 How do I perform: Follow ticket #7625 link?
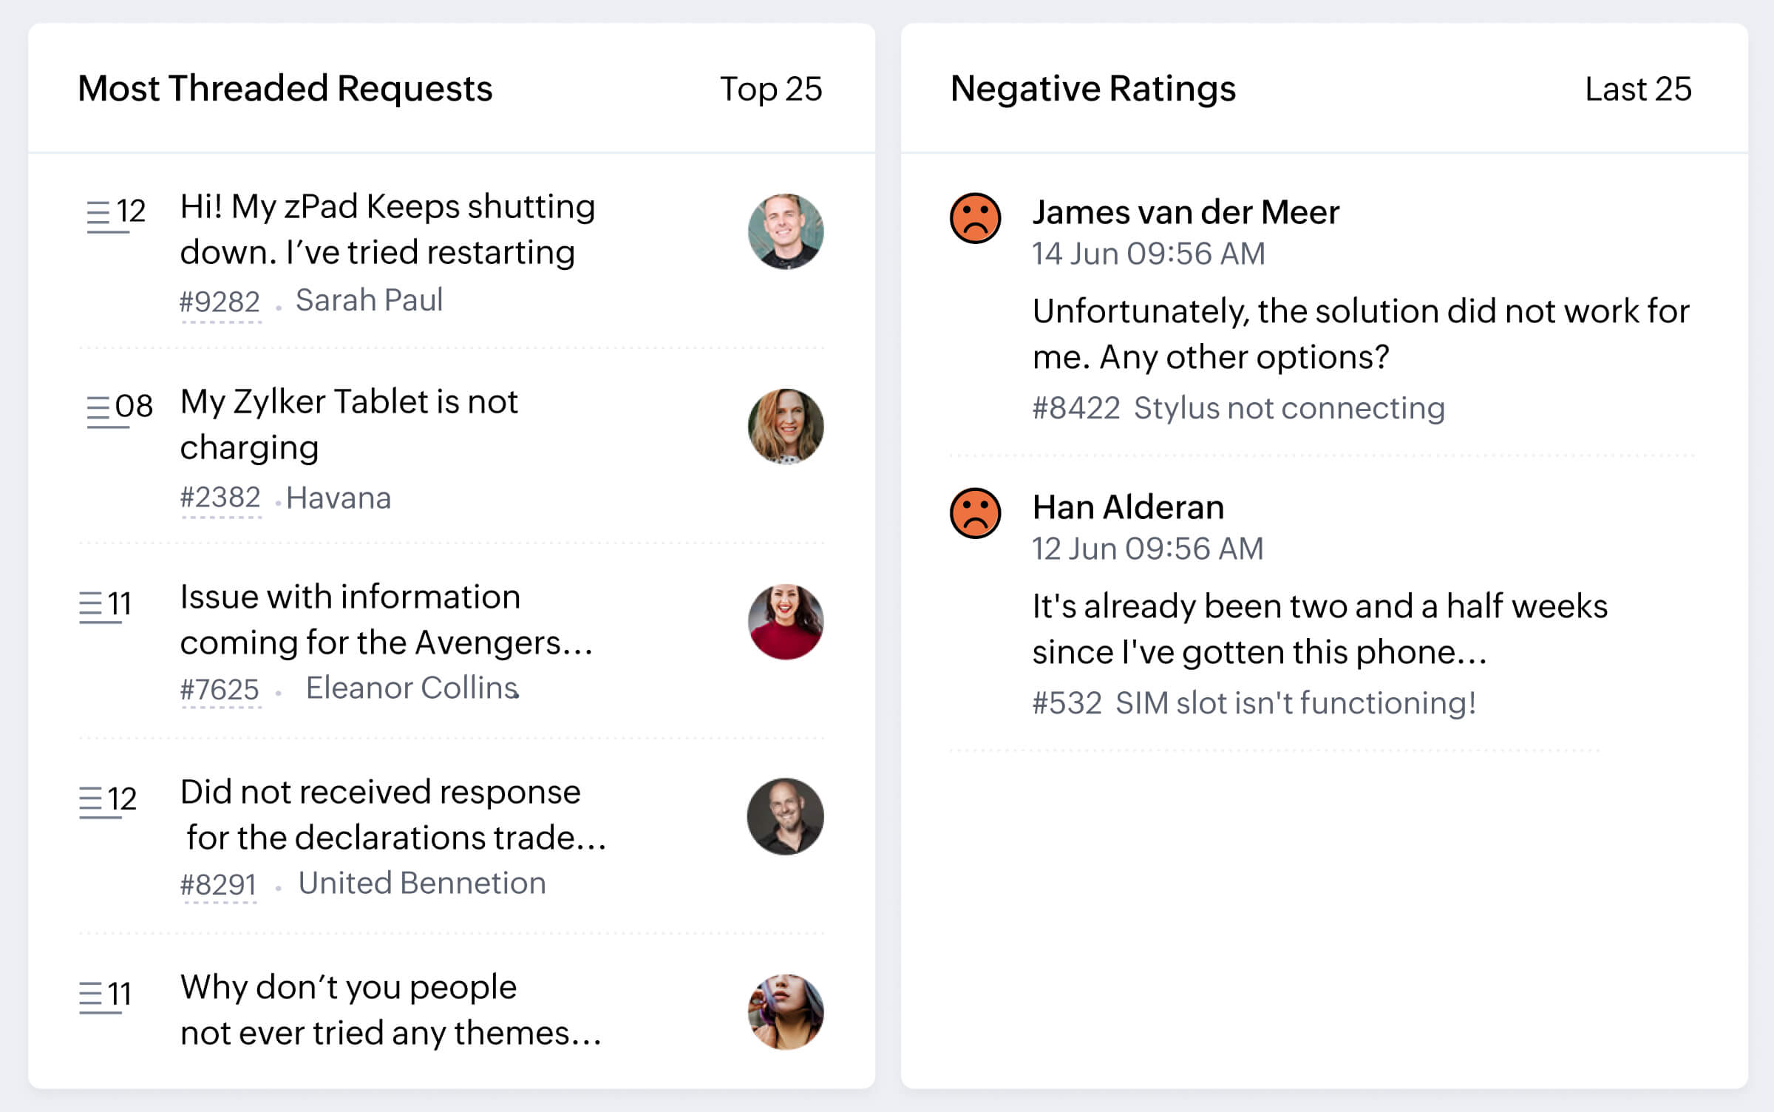click(x=220, y=690)
